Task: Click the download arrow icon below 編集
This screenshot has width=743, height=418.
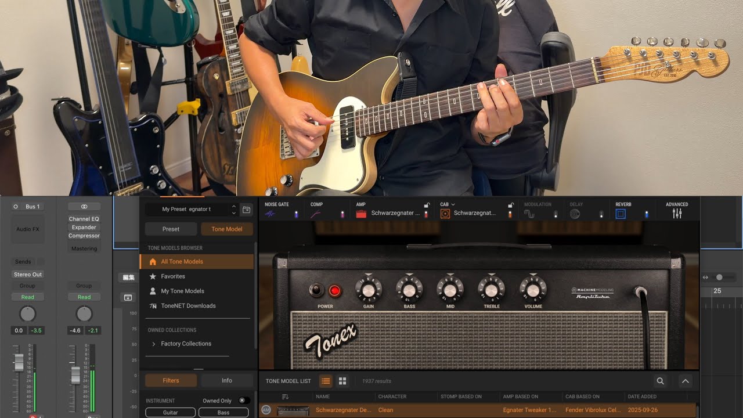Action: (128, 297)
